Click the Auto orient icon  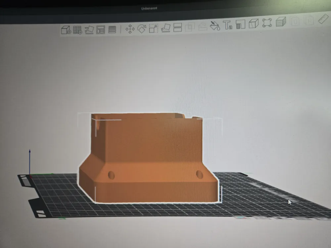89,30
